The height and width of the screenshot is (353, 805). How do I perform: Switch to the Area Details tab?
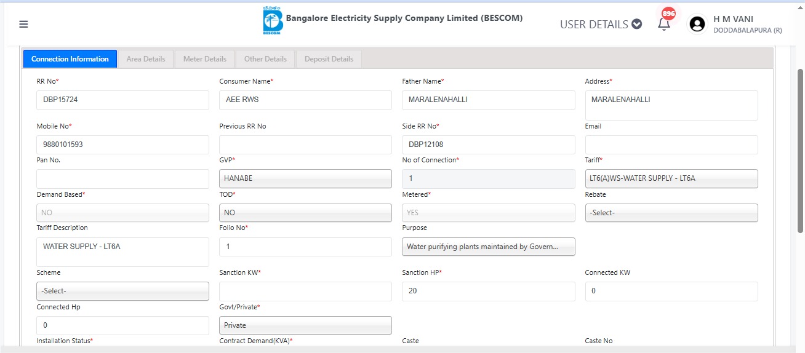[x=146, y=59]
